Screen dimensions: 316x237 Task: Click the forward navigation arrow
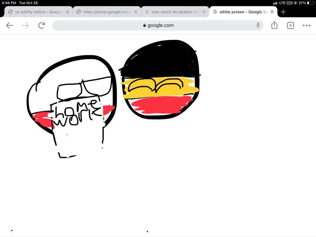pyautogui.click(x=25, y=25)
